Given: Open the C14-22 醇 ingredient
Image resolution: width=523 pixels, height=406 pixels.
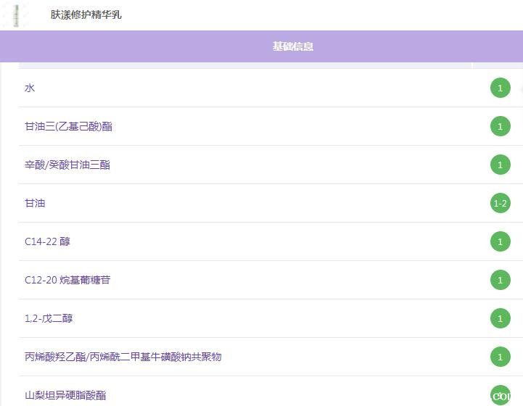Looking at the screenshot, I should click(47, 241).
